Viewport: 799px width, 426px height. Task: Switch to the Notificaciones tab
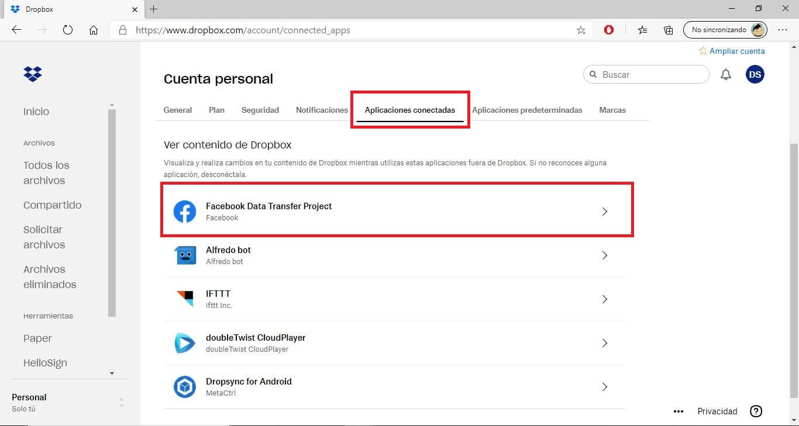tap(322, 110)
